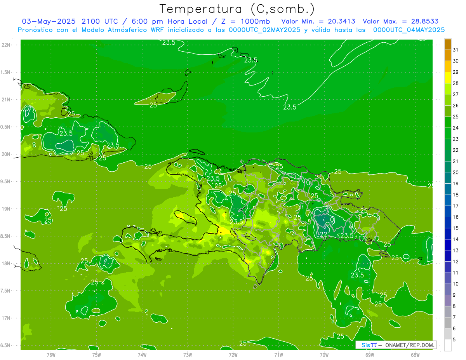466x360 pixels.
Task: Click the '1.5N' latitude axis label
Action: click(5, 72)
